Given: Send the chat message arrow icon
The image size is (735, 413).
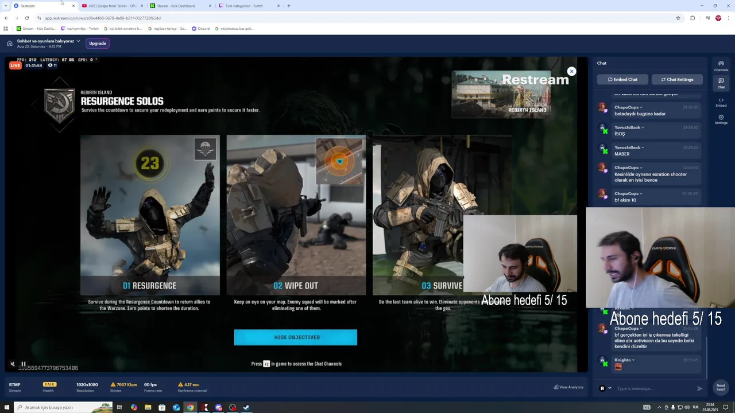Looking at the screenshot, I should 699,388.
